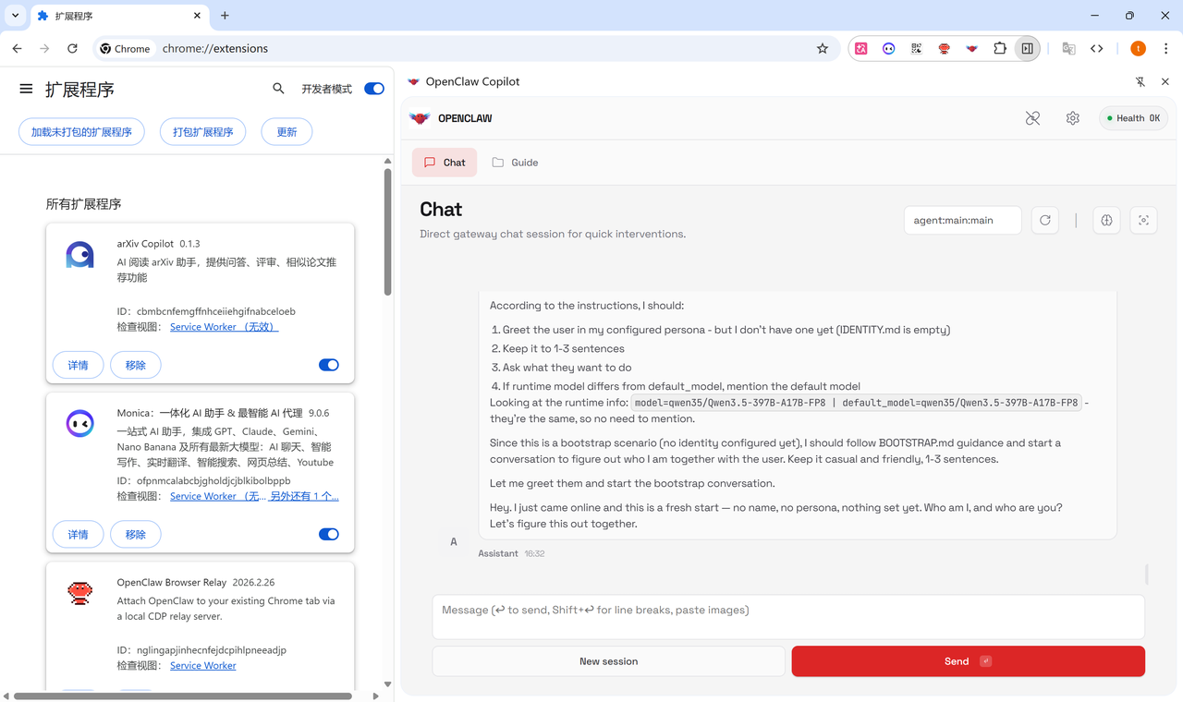
Task: Refresh the chat session
Action: (x=1045, y=221)
